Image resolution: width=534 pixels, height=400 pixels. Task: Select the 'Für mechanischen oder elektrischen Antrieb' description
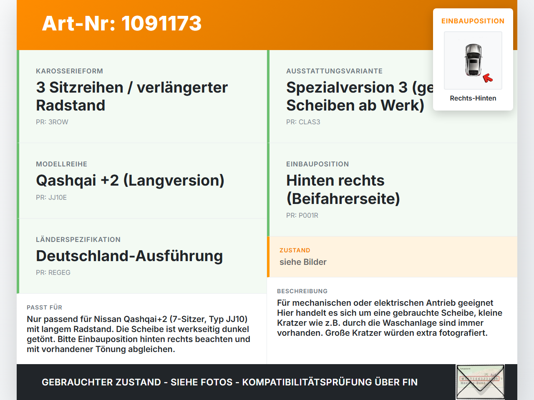[390, 318]
